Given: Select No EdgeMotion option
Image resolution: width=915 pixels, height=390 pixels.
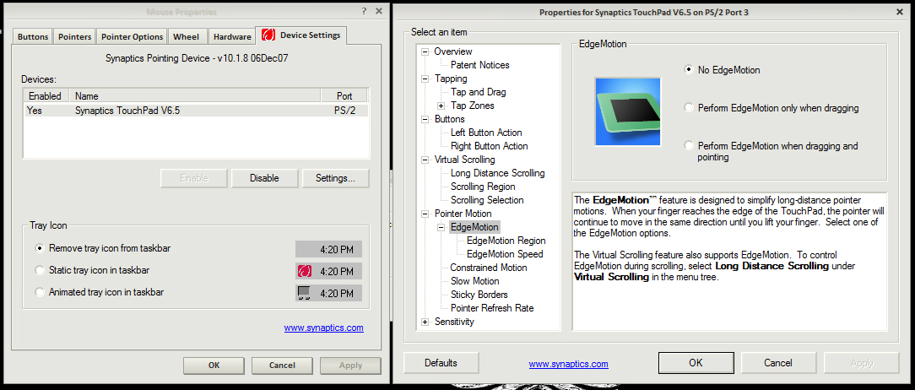Looking at the screenshot, I should [689, 69].
